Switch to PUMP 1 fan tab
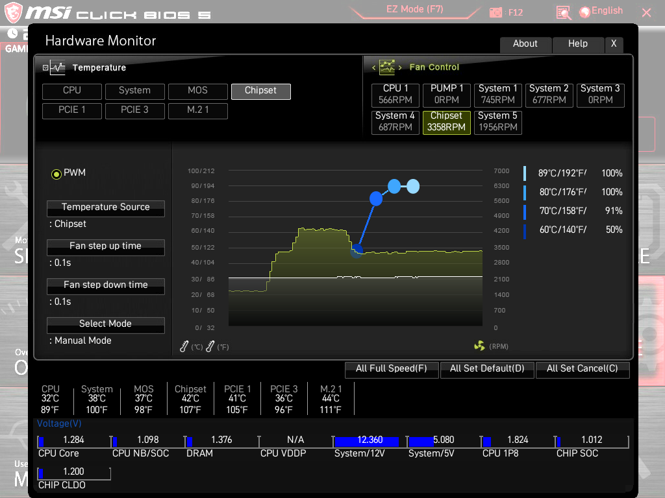Screen dimensions: 665x498 click(x=447, y=95)
